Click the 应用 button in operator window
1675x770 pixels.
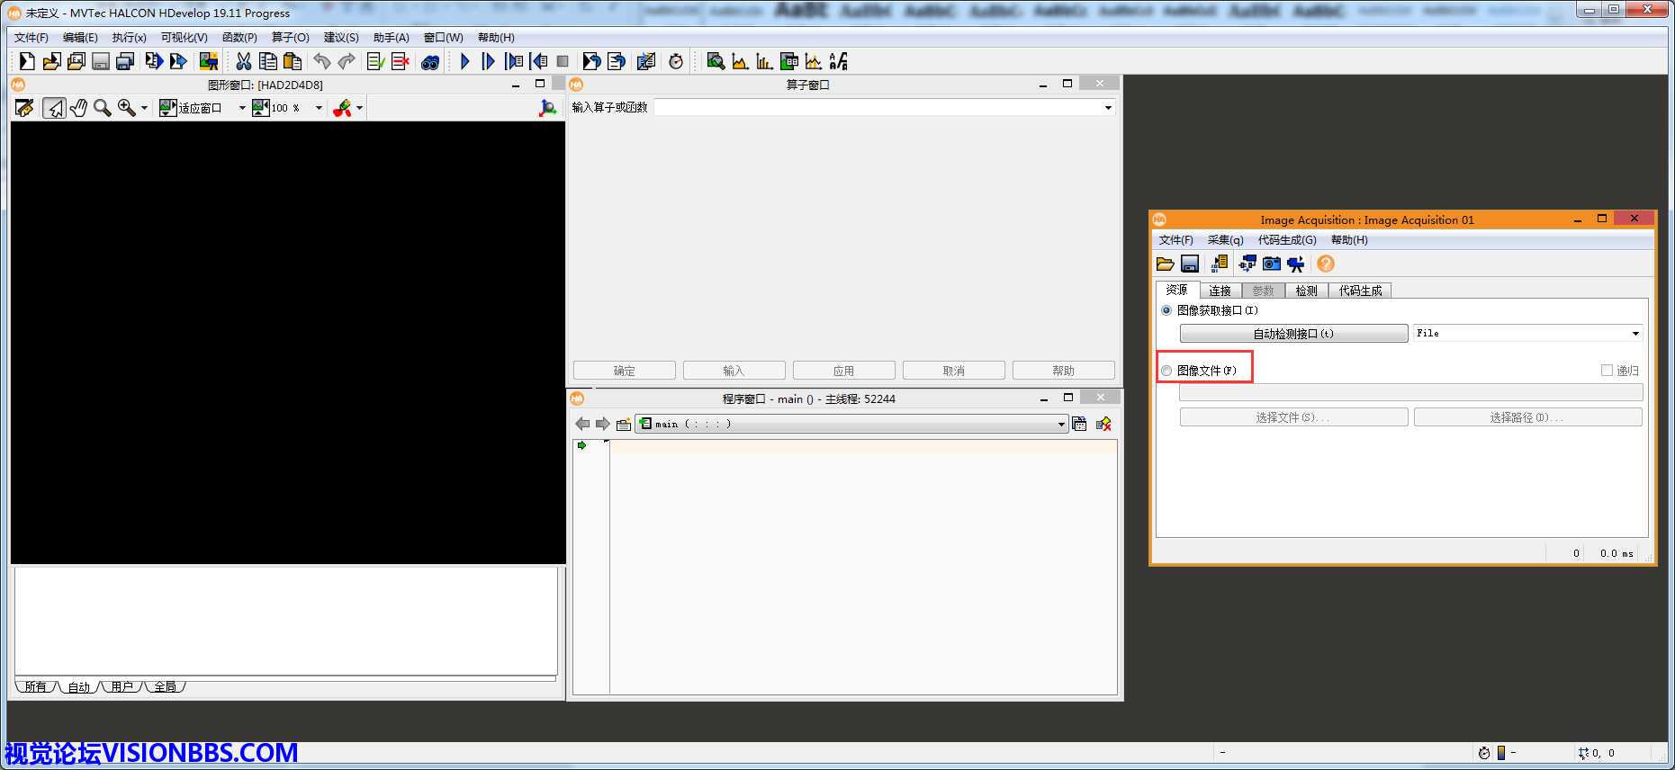click(843, 371)
